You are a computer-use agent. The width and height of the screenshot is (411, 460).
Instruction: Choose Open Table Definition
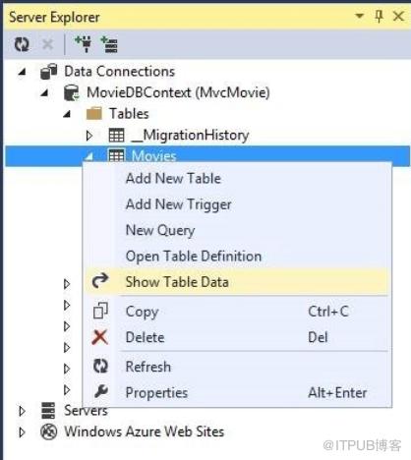[194, 256]
